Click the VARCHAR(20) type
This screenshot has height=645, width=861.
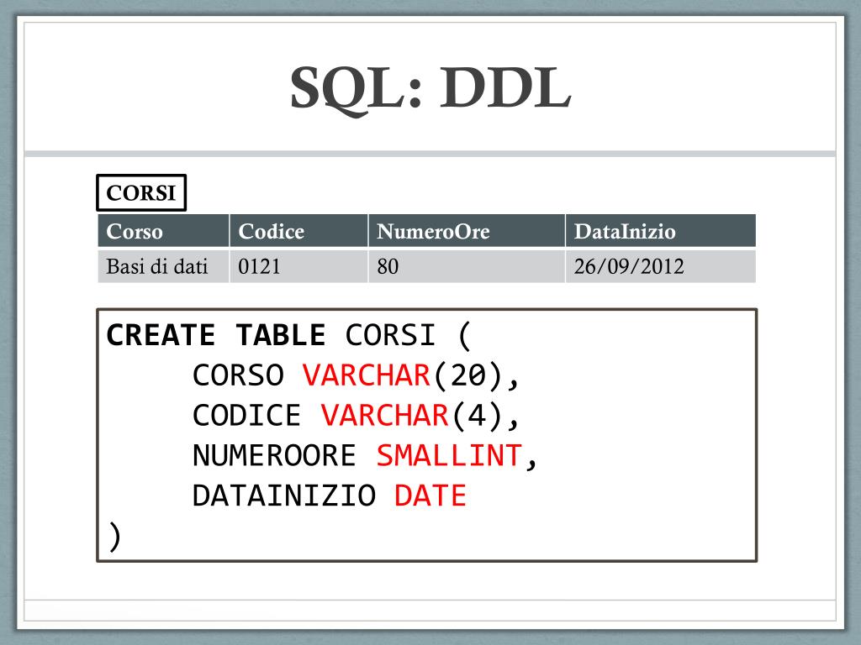403,375
